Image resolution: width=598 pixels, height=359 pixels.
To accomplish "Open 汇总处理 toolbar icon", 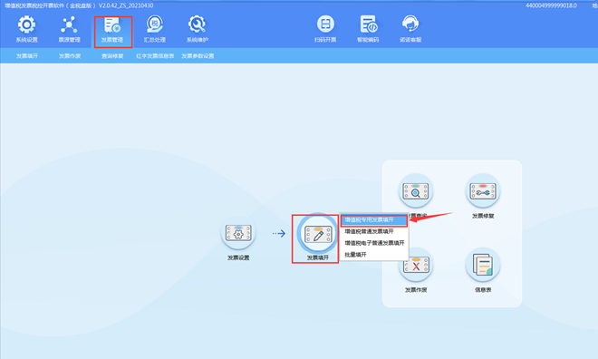I will (154, 24).
